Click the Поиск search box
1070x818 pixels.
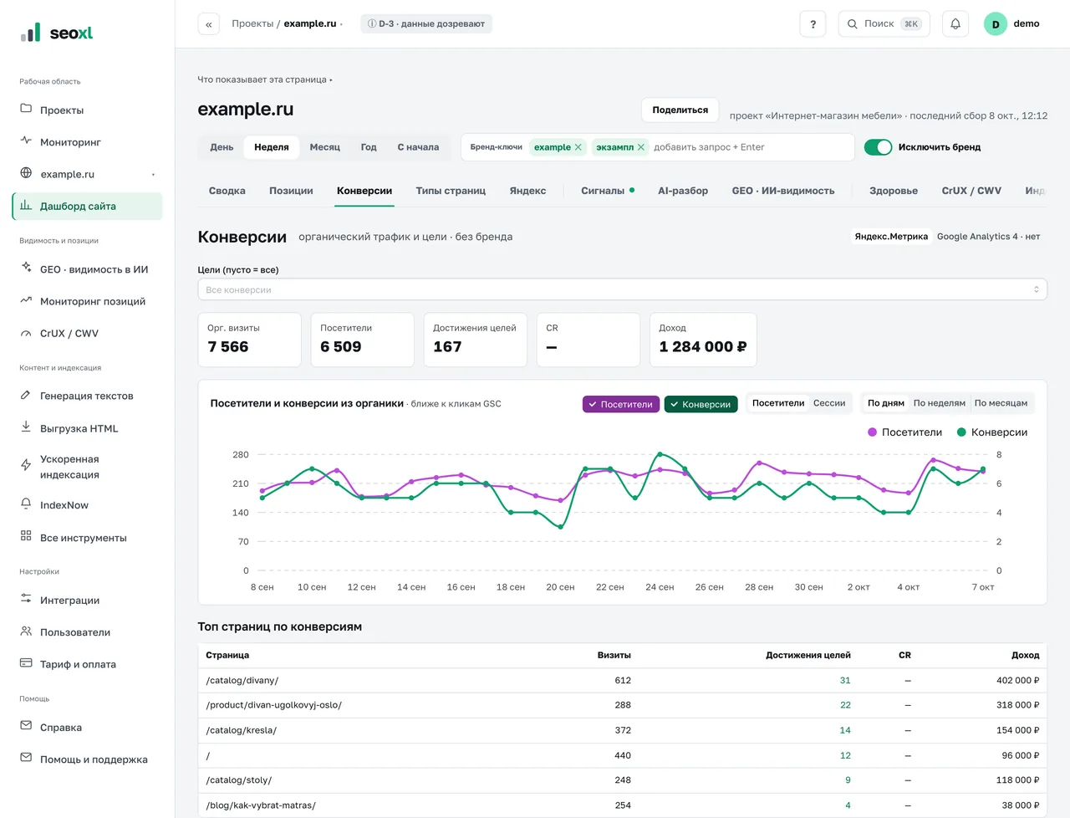(x=884, y=24)
